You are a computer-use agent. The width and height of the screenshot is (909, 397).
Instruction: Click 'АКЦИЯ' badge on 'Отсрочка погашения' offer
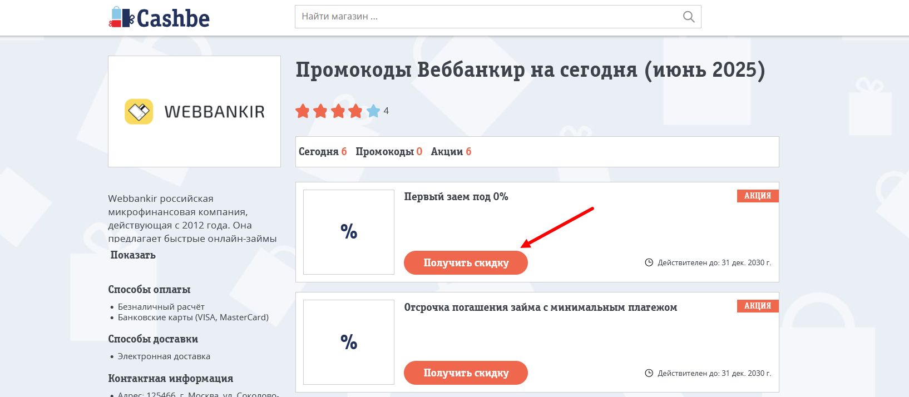coord(758,306)
